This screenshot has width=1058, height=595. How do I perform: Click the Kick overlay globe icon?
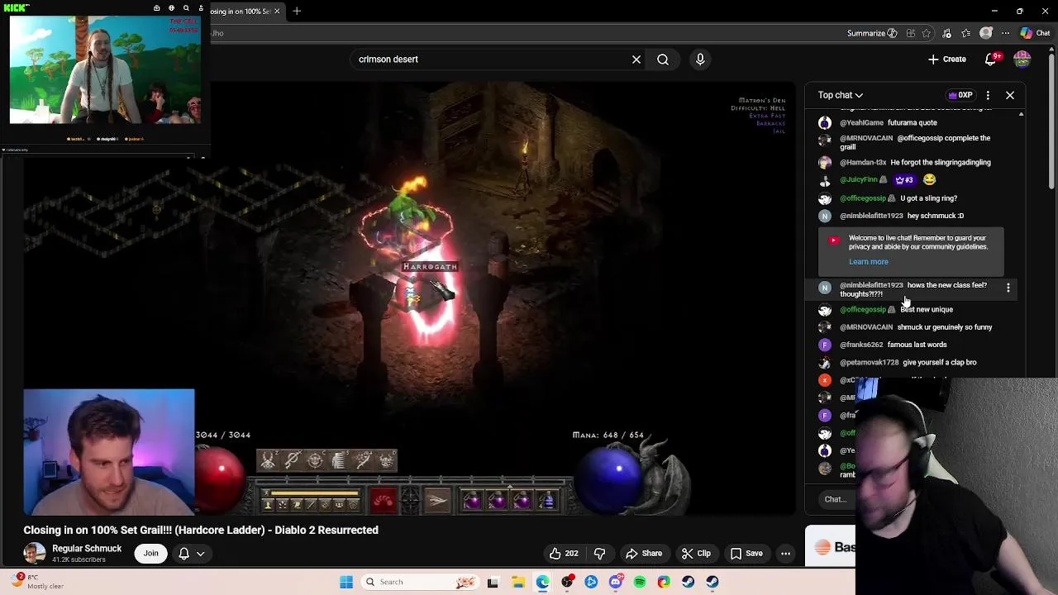coord(171,8)
